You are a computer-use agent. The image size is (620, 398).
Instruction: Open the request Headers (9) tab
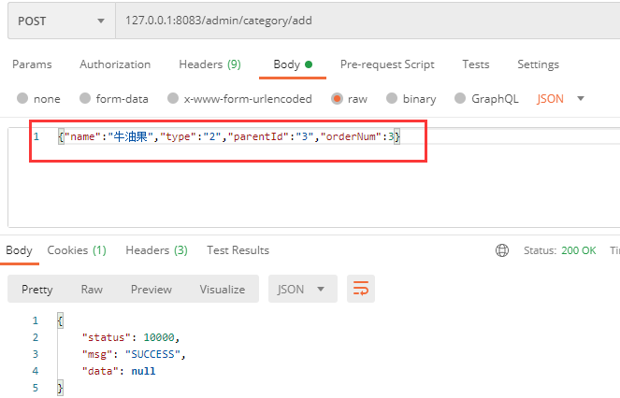pos(210,64)
